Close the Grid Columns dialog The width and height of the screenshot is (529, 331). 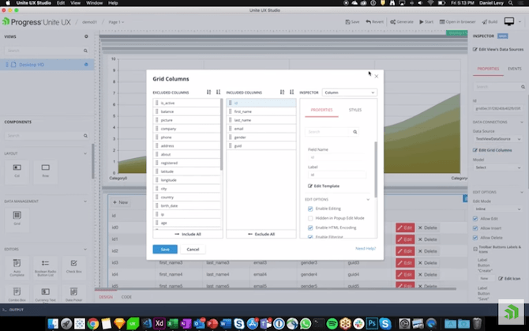[x=377, y=77]
